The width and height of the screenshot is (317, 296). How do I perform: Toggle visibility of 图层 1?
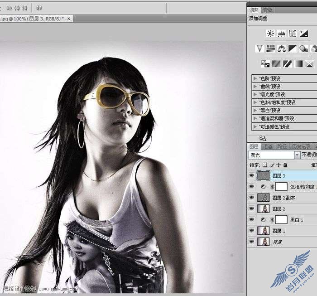251,230
